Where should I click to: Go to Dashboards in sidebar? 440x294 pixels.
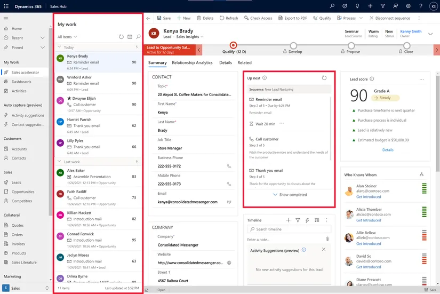click(x=21, y=82)
